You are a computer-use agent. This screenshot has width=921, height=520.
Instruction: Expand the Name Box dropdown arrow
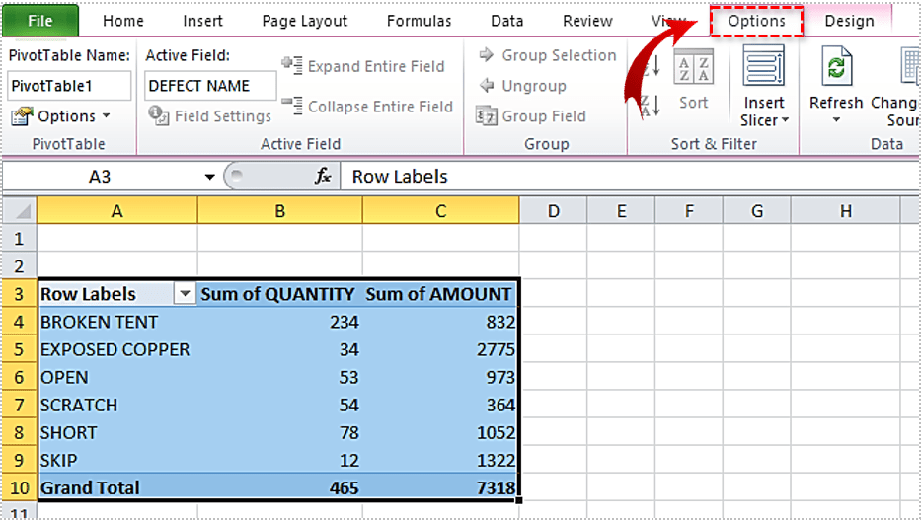[x=209, y=178]
